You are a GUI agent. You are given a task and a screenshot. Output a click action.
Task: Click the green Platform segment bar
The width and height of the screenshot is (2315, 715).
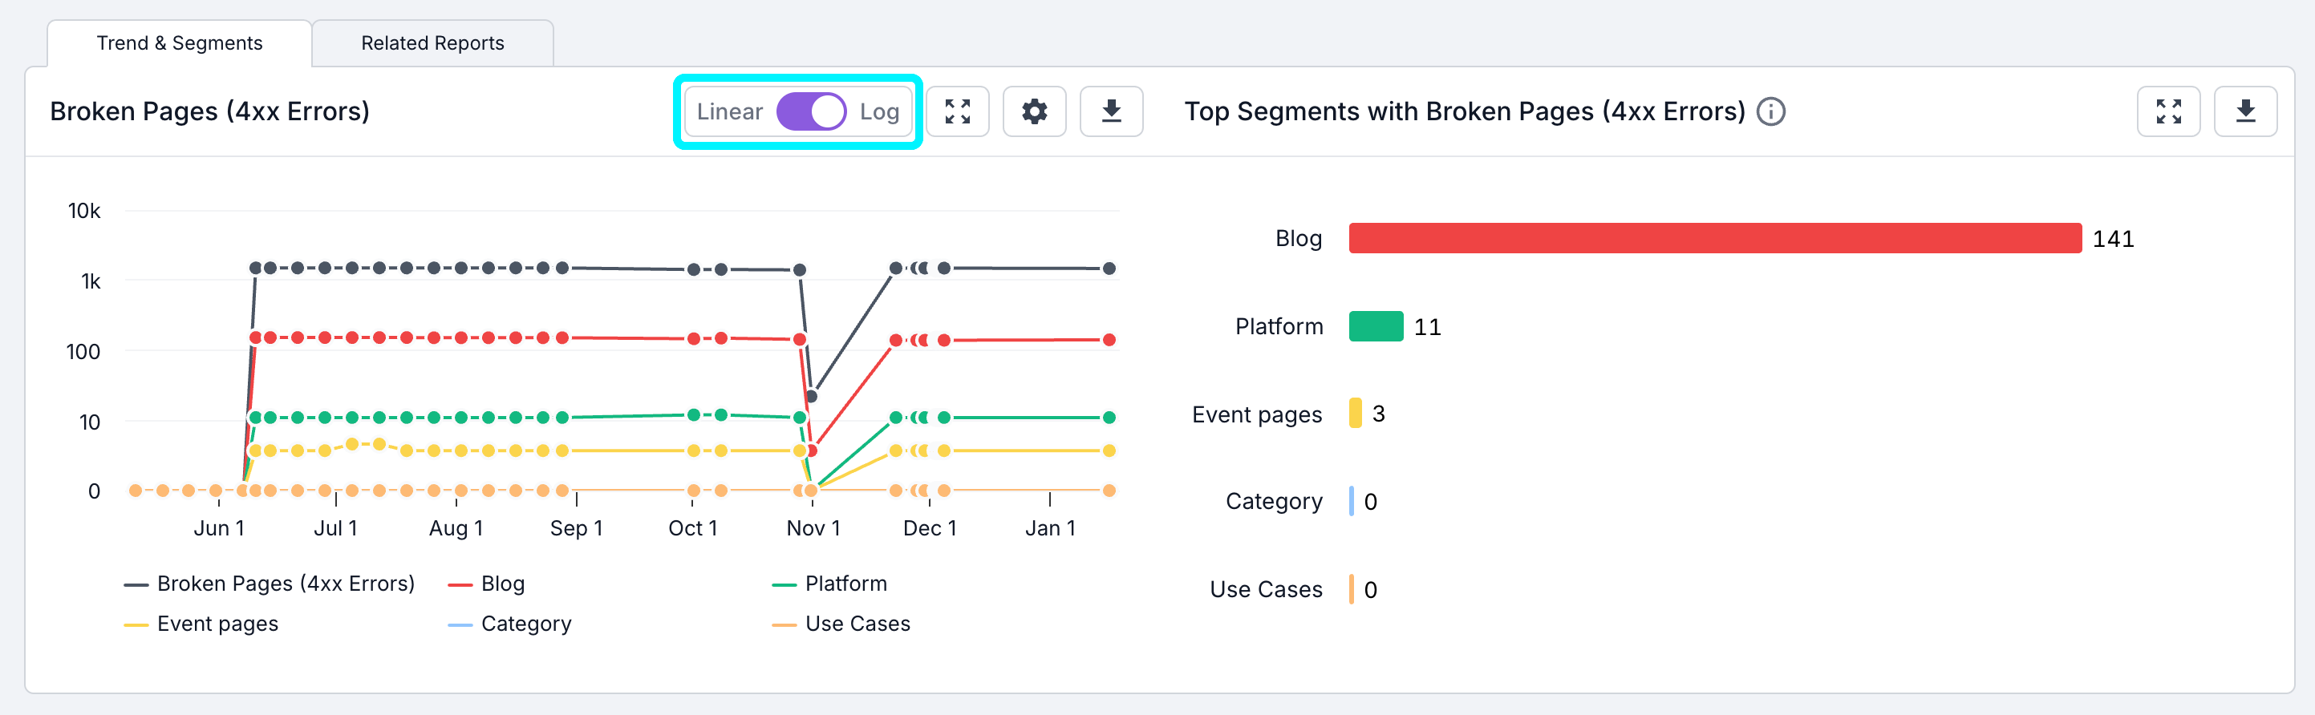1375,326
